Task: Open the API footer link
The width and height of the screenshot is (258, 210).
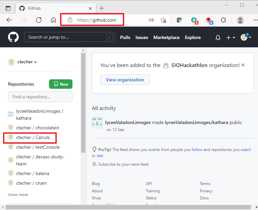Action: [149, 184]
